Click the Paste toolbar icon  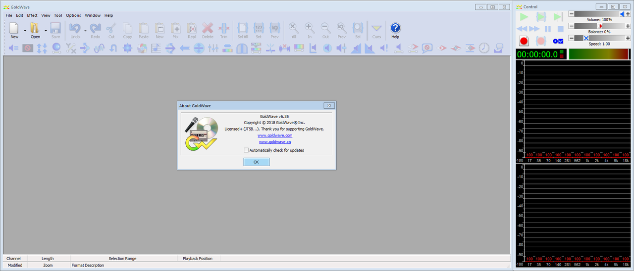[x=144, y=28]
